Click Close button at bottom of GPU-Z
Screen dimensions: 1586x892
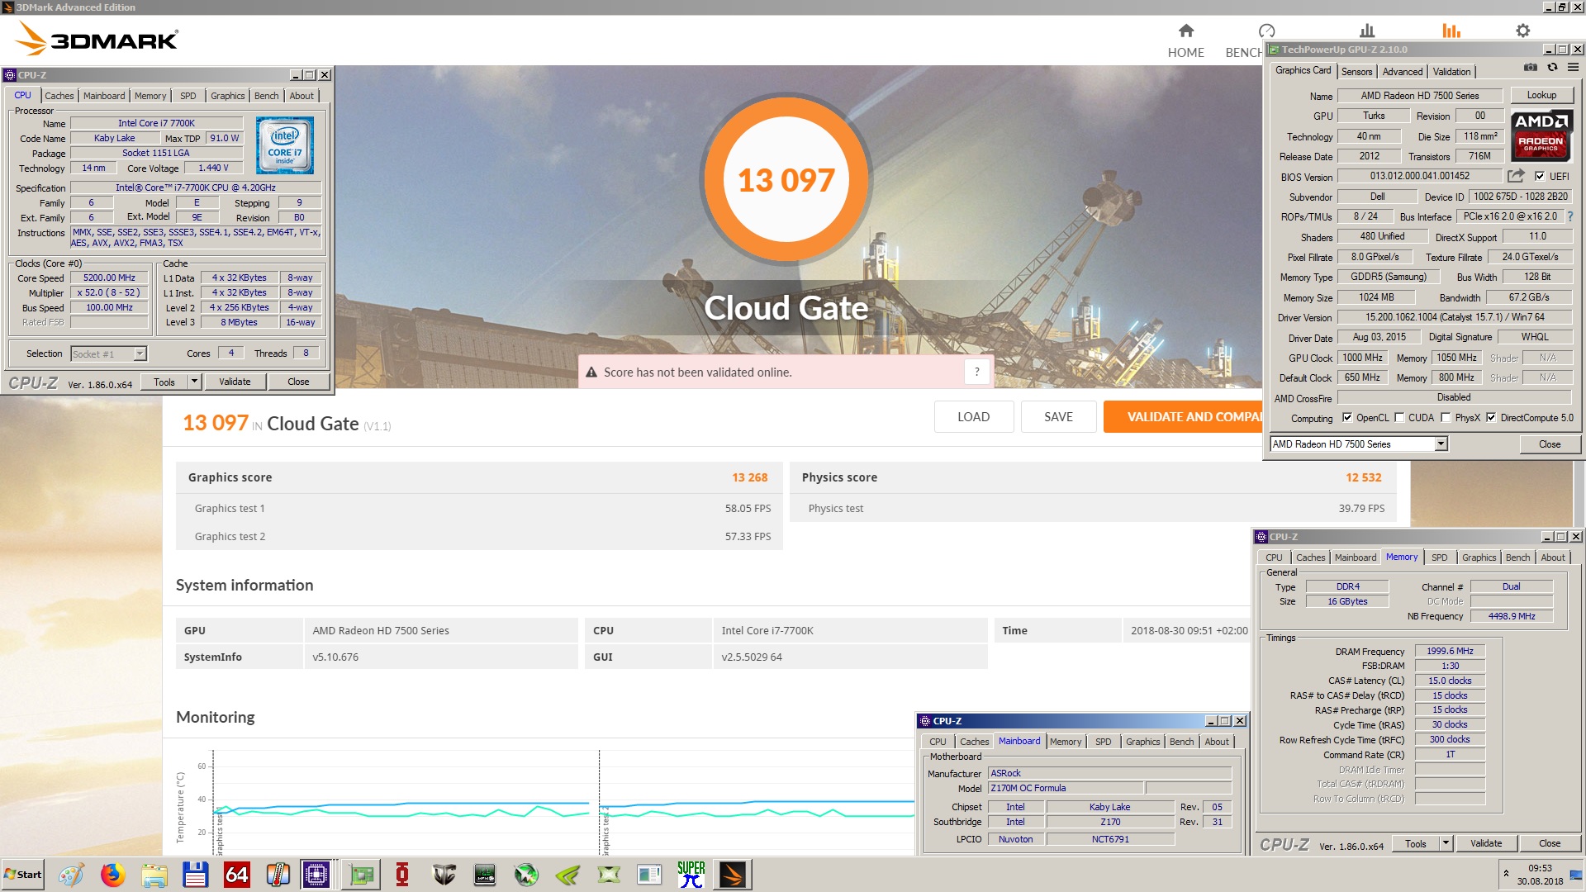[x=1550, y=444]
